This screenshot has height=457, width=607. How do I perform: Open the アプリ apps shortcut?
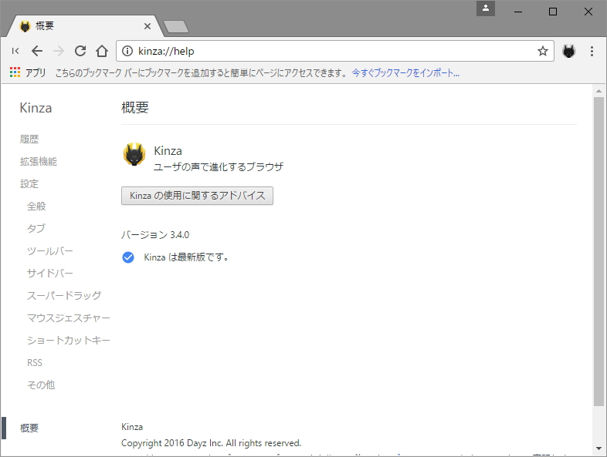point(28,72)
